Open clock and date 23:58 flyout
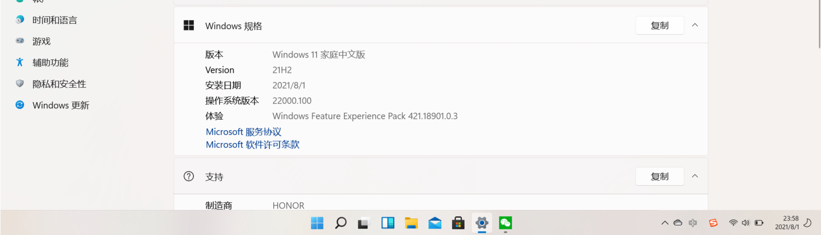The width and height of the screenshot is (821, 235). 787,223
